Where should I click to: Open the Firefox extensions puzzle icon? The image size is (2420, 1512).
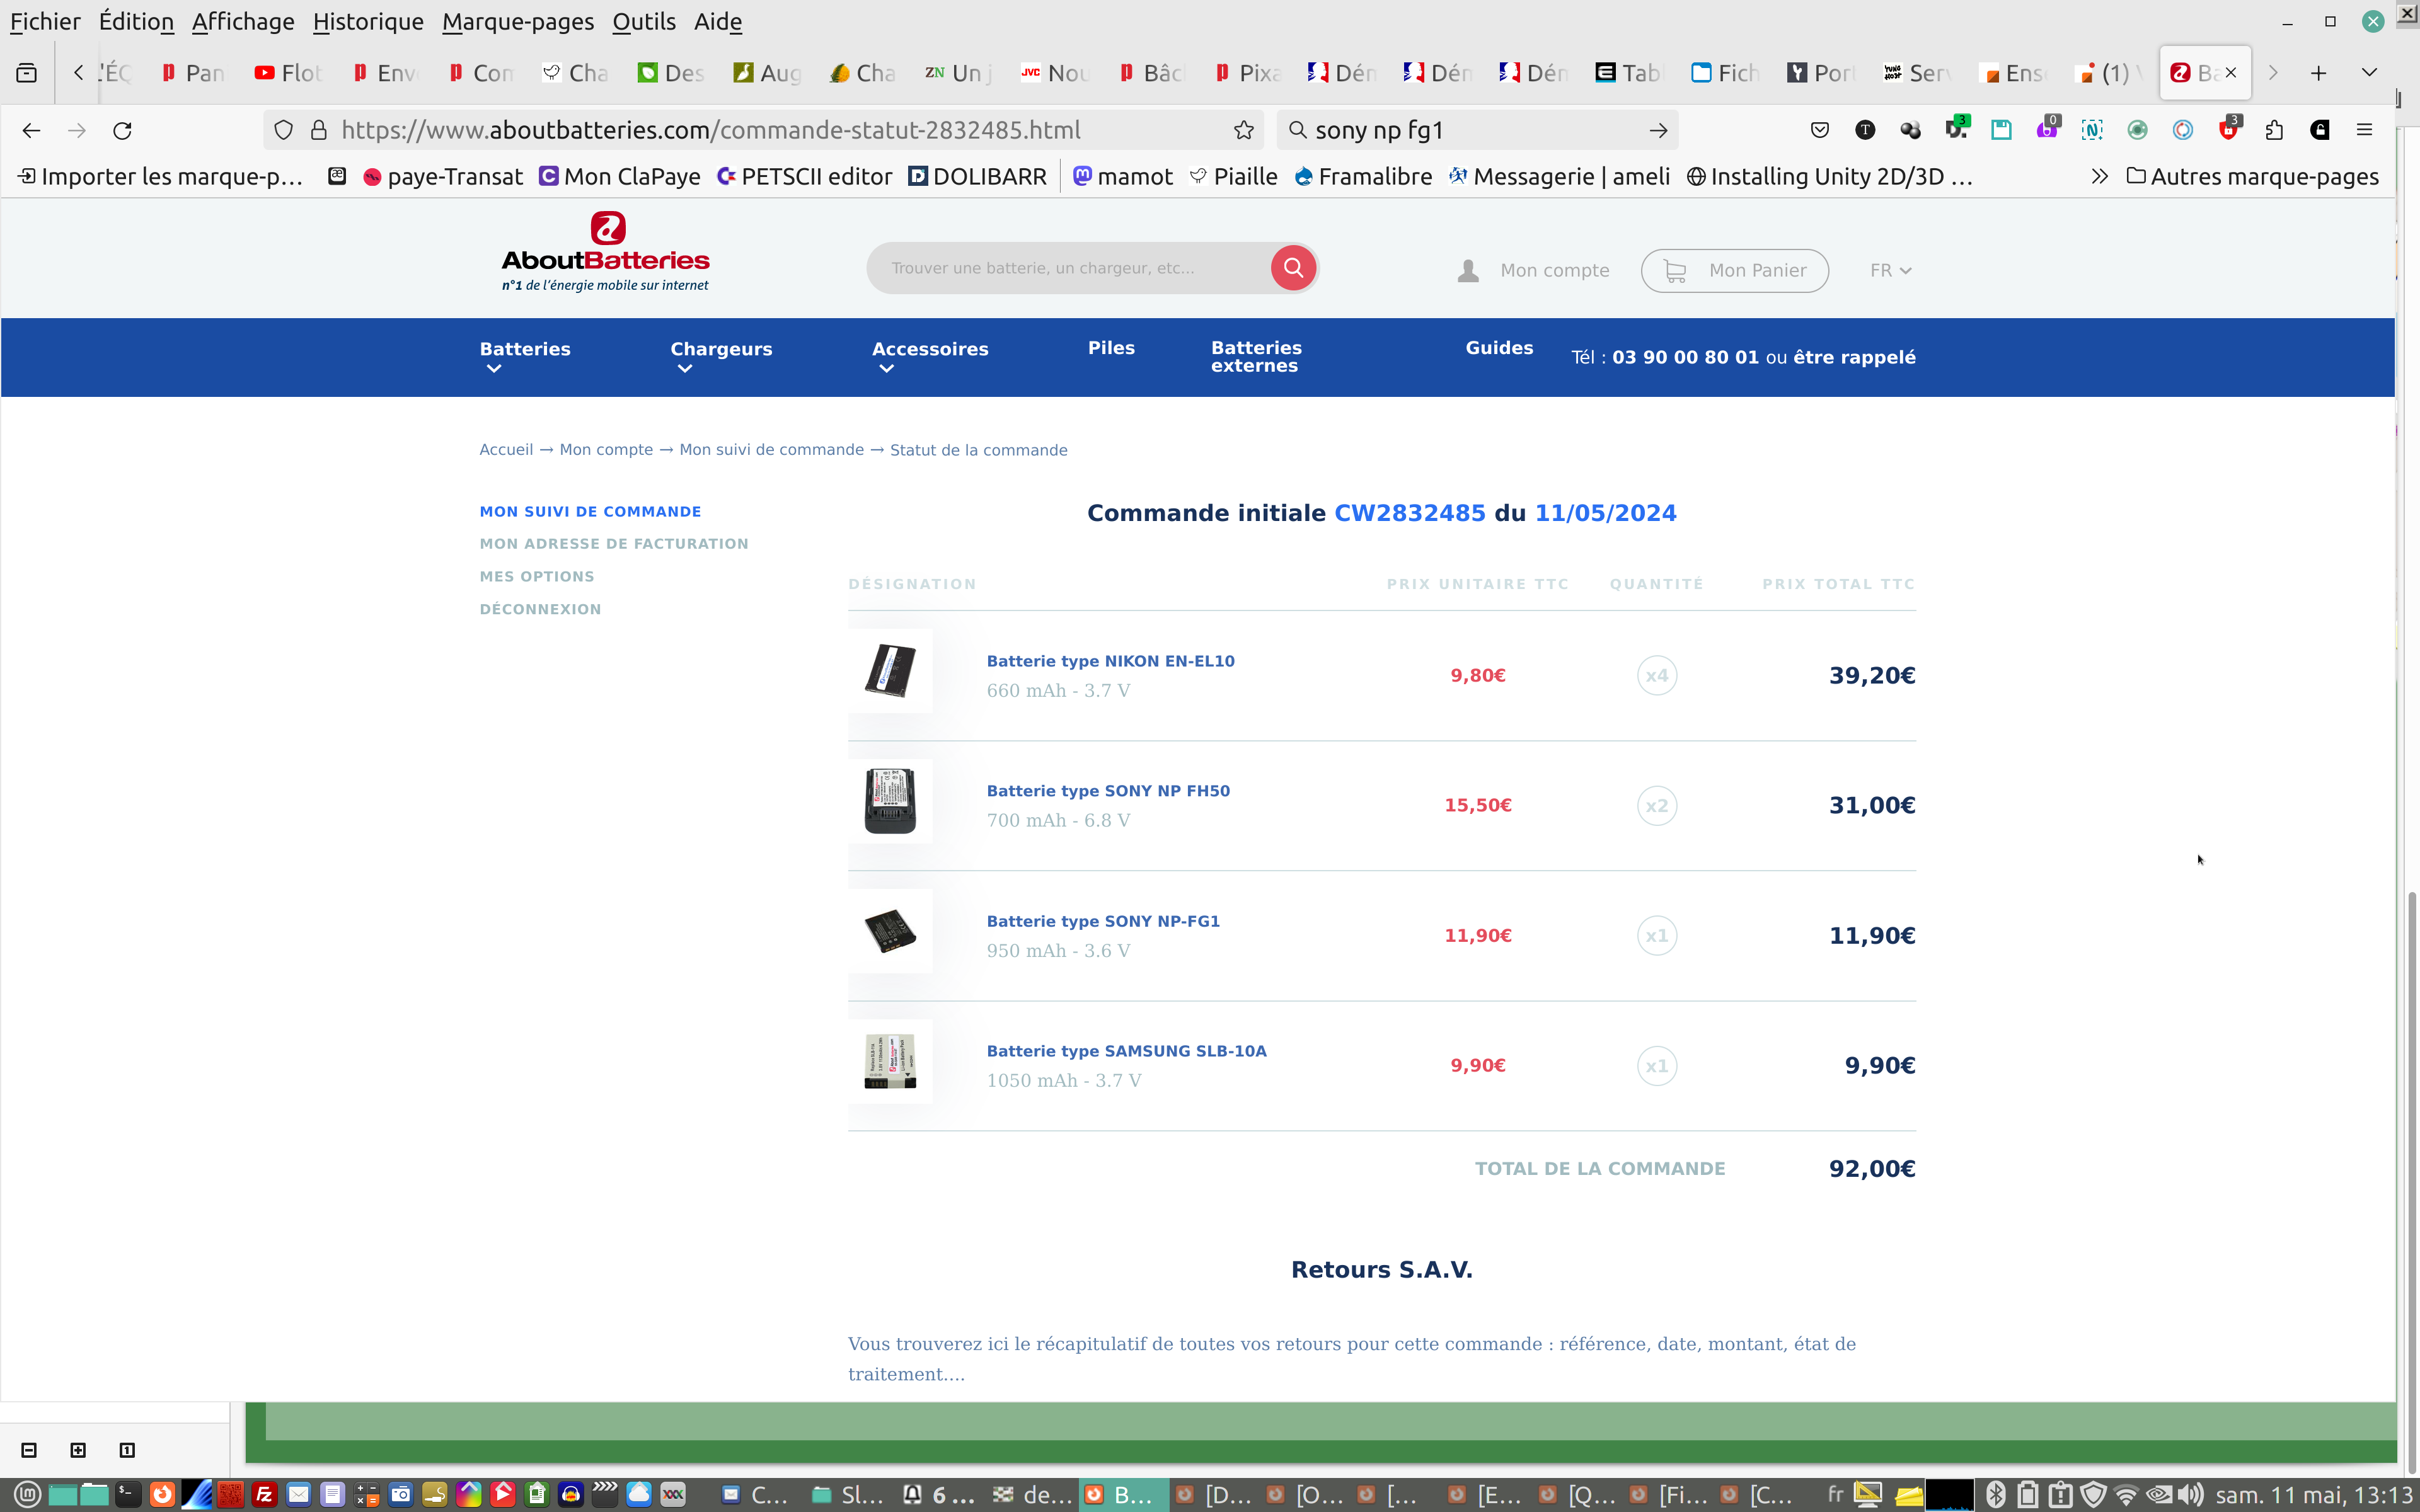click(x=2274, y=130)
